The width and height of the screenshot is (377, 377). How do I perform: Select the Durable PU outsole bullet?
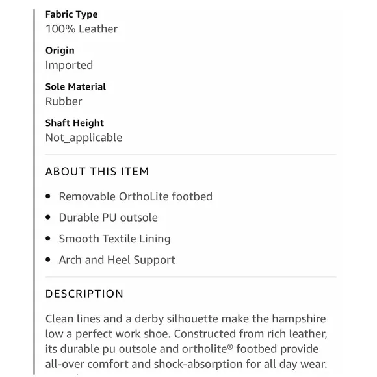pyautogui.click(x=109, y=218)
